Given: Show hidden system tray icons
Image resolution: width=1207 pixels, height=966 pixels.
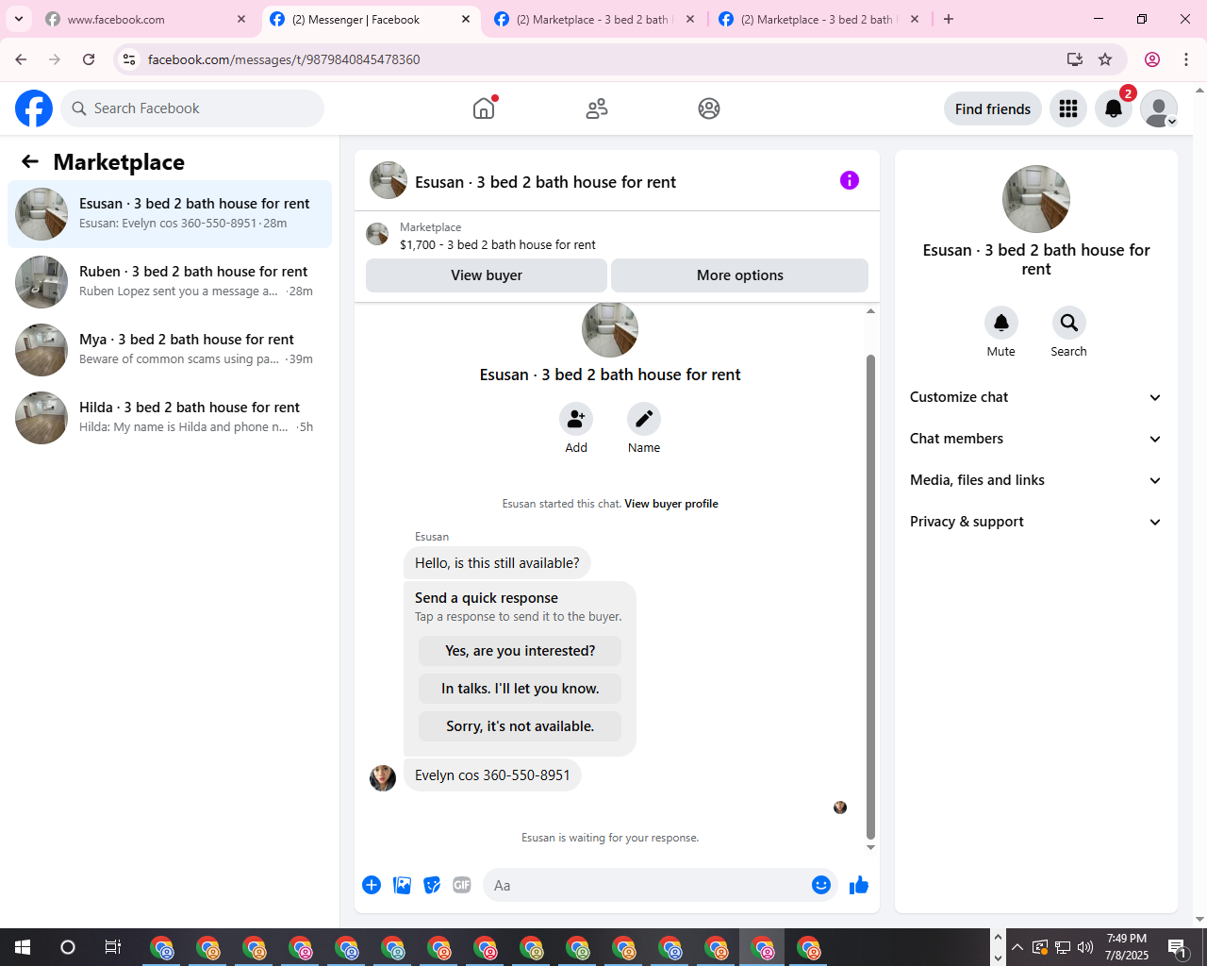Looking at the screenshot, I should click(x=1017, y=947).
